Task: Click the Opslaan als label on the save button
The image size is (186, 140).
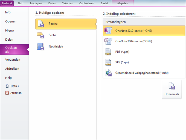Action: [x=172, y=94]
